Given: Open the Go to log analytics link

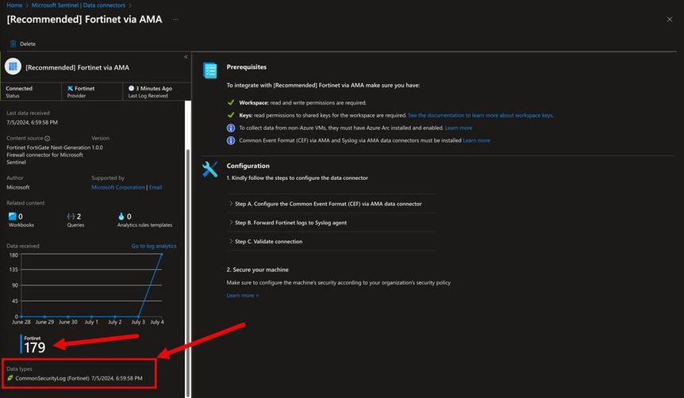Looking at the screenshot, I should tap(154, 247).
